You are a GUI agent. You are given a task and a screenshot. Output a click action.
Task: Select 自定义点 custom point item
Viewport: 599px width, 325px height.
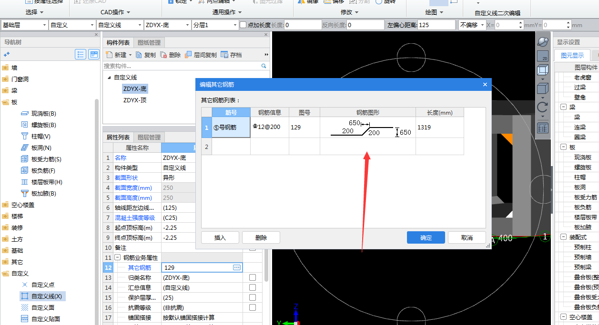point(38,285)
